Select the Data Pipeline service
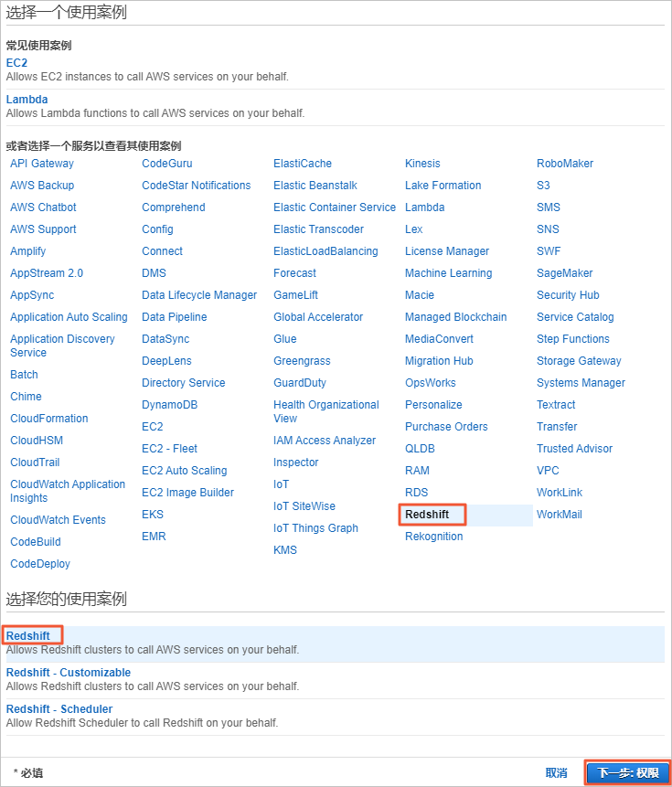 pos(174,317)
